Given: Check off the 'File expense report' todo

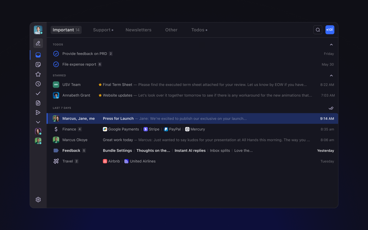Looking at the screenshot, I should [56, 64].
